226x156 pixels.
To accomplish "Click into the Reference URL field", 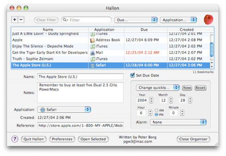I will pyautogui.click(x=80, y=126).
